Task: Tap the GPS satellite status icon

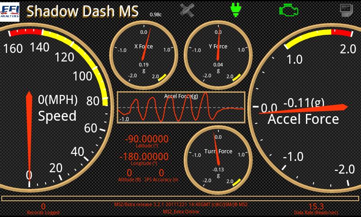Action: [x=187, y=10]
